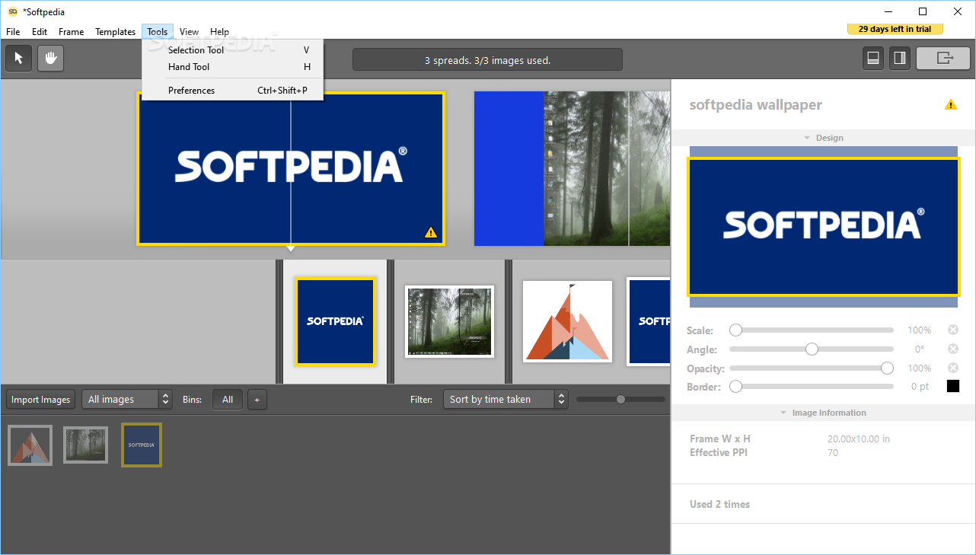The image size is (976, 555).
Task: Close the open Tools menu
Action: 158,32
